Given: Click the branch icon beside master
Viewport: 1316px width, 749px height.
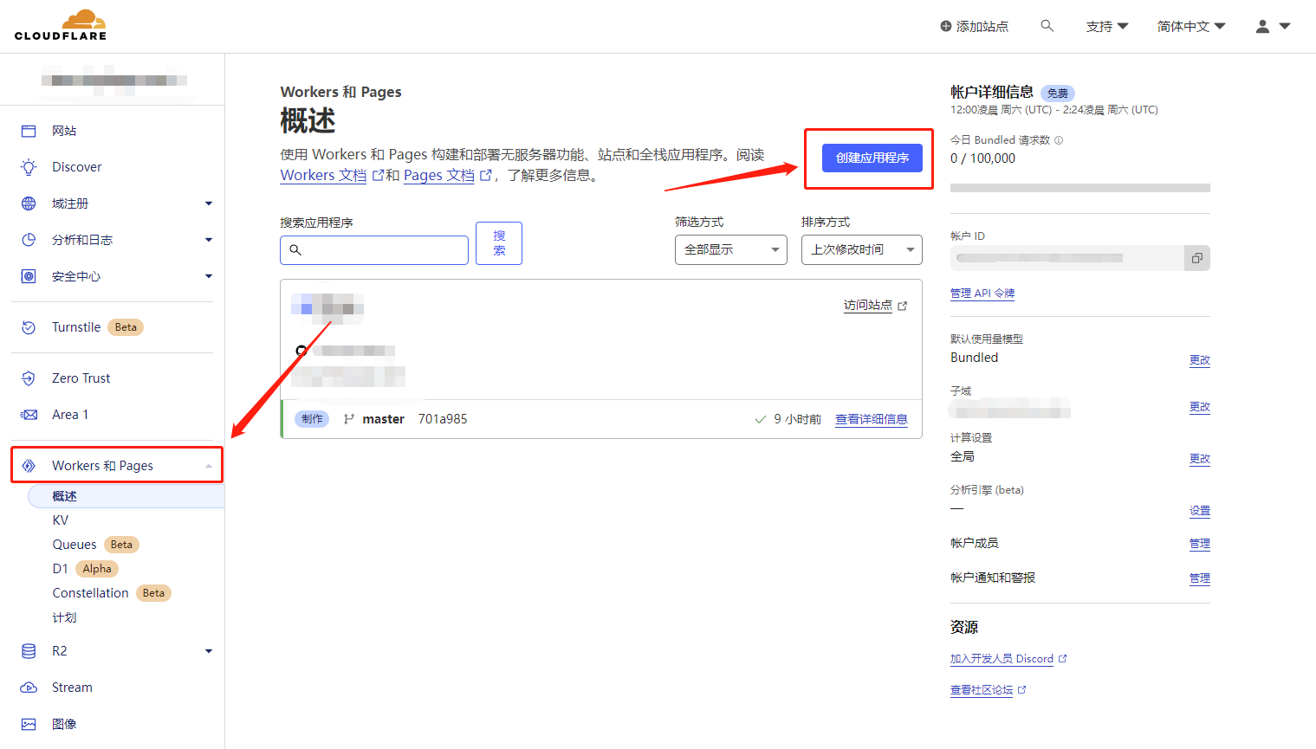Looking at the screenshot, I should [x=349, y=419].
